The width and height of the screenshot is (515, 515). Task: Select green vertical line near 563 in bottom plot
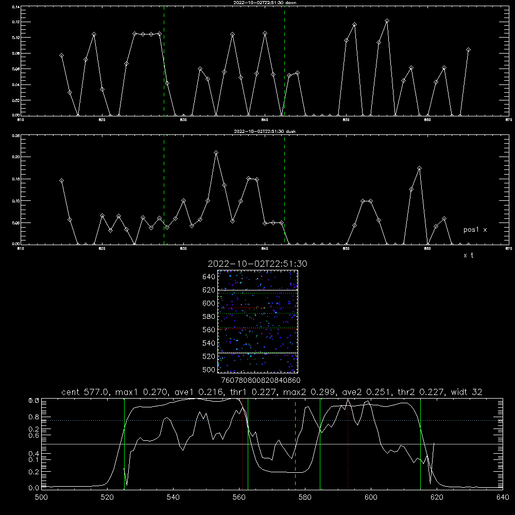248,444
